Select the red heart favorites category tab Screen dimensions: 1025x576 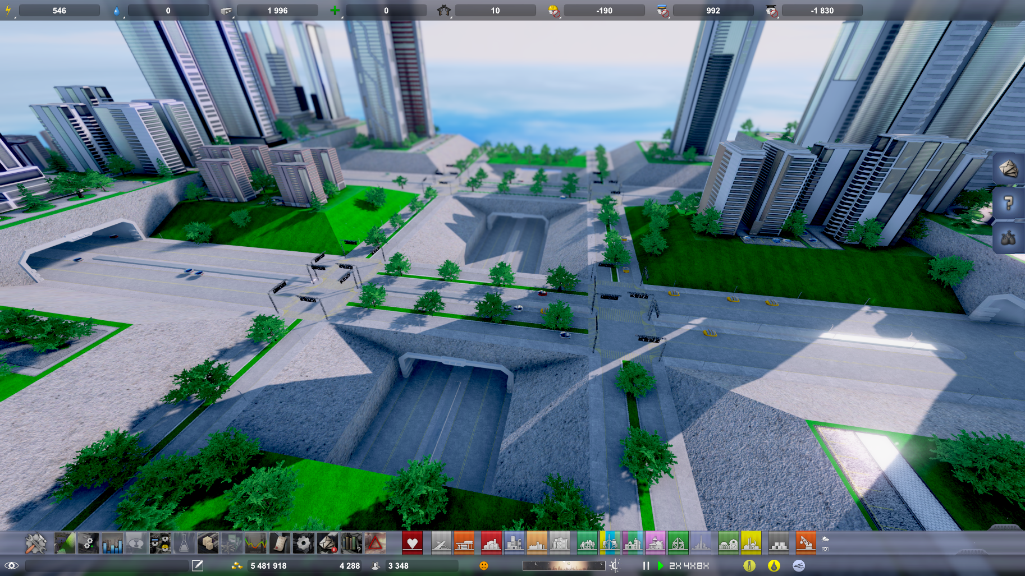click(x=412, y=543)
